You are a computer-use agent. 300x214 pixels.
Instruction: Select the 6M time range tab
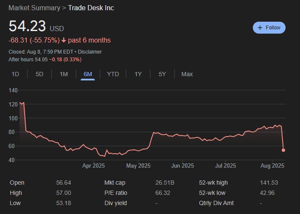click(x=88, y=74)
